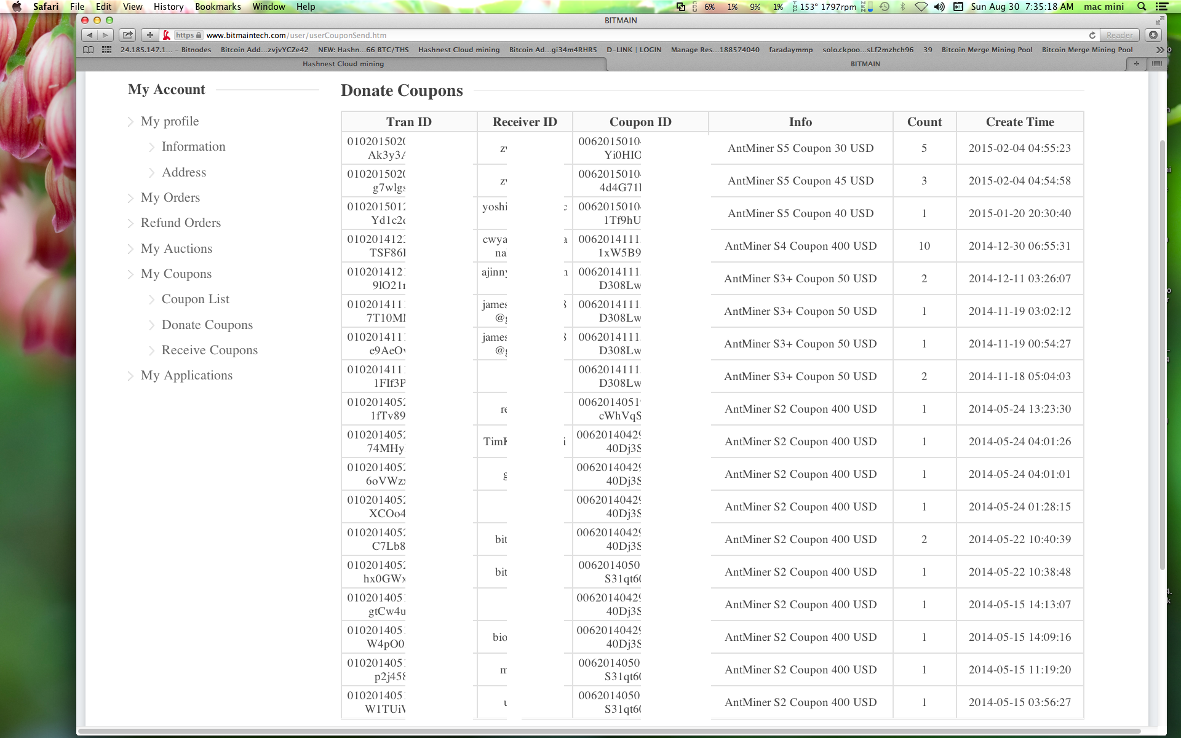Open Spotlight search magnifier in menu bar
Image resolution: width=1181 pixels, height=738 pixels.
click(1142, 7)
